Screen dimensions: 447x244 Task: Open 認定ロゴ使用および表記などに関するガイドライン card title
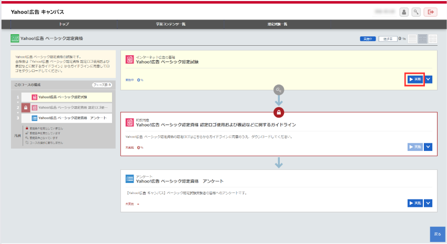click(216, 125)
